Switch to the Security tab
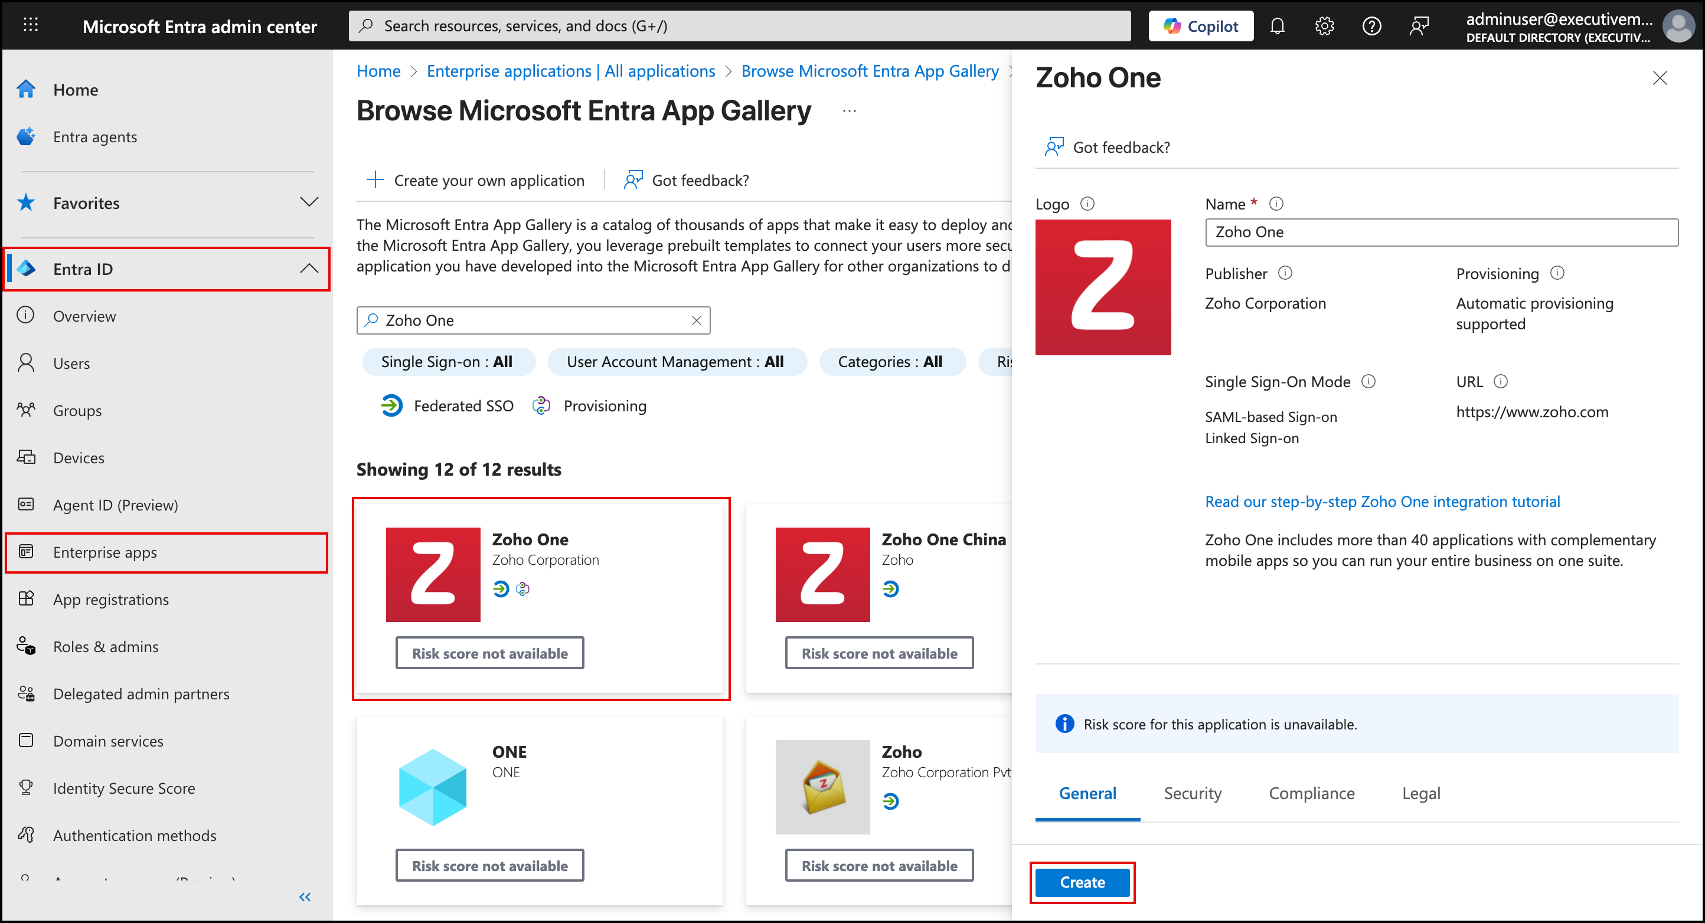The height and width of the screenshot is (923, 1705). [1193, 793]
